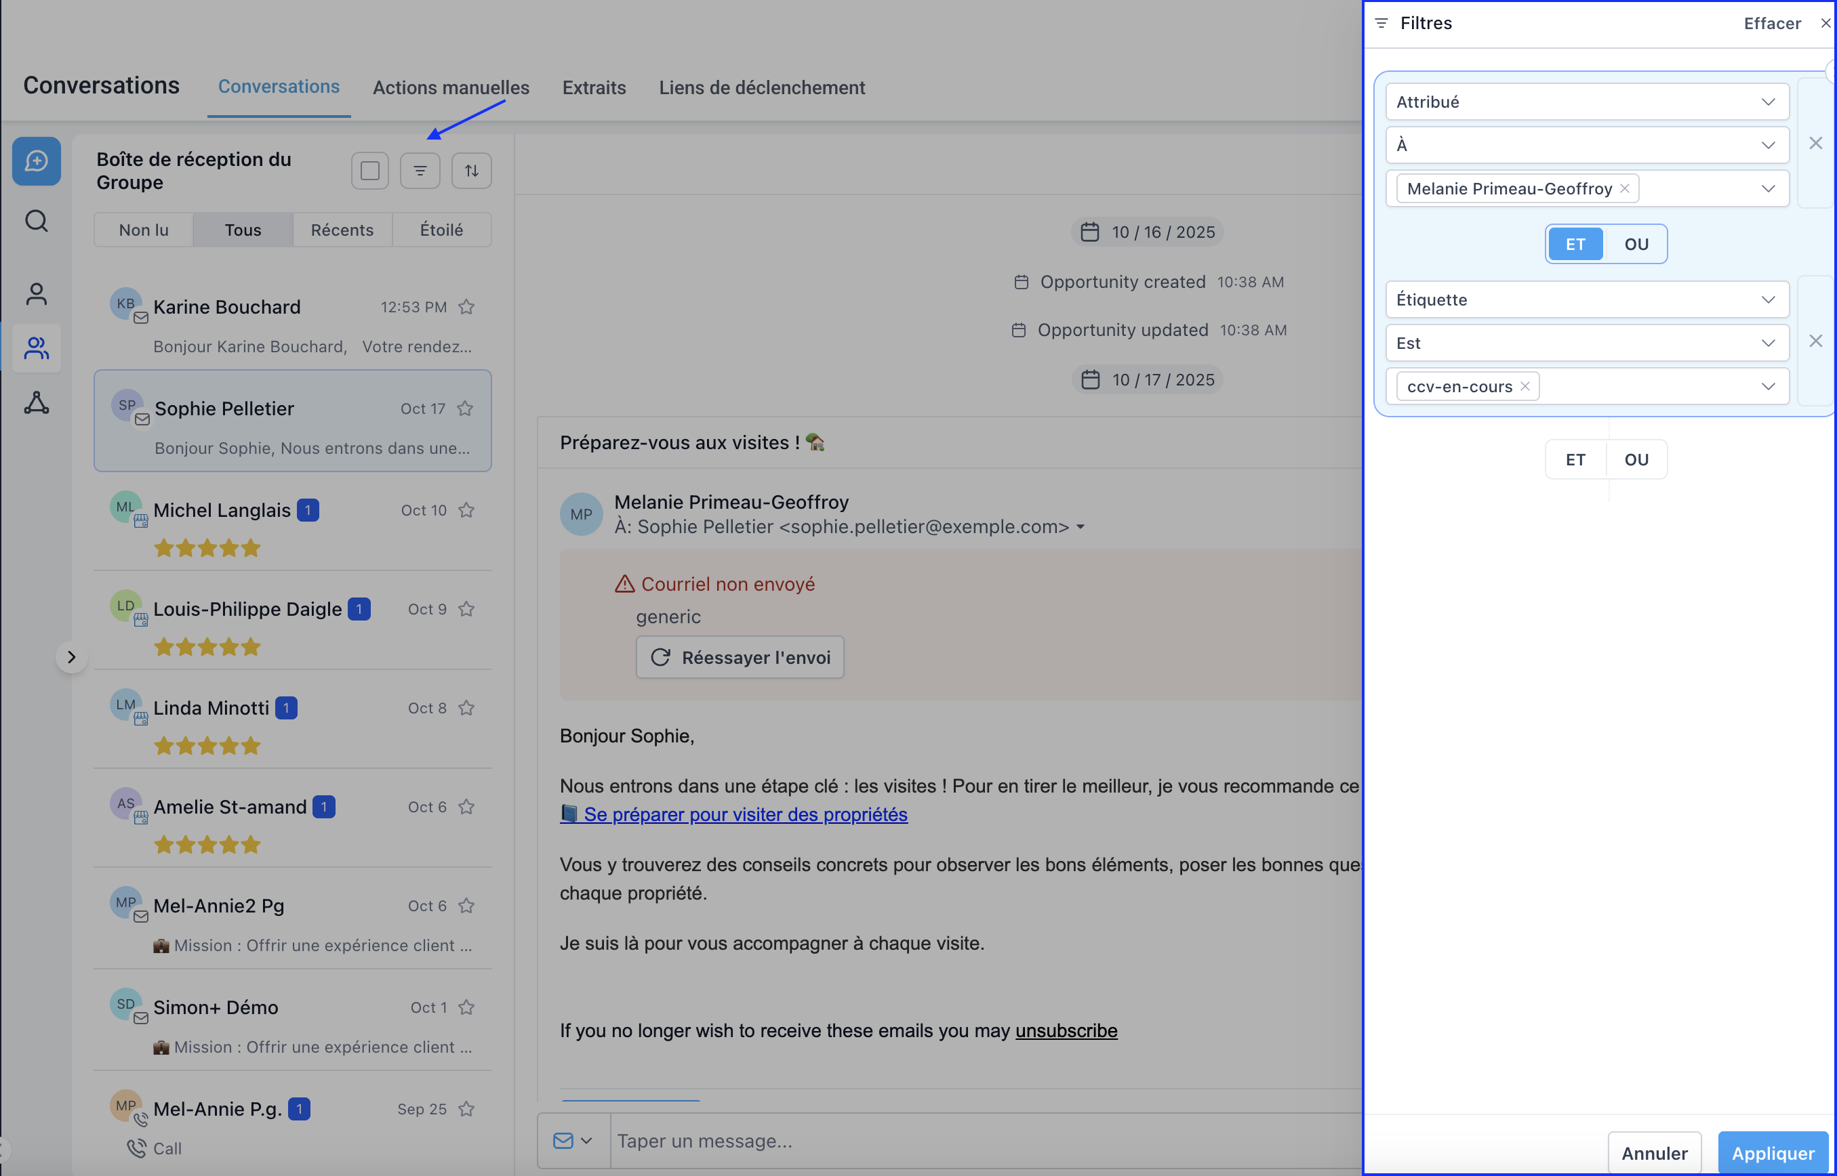Viewport: 1837px width, 1176px height.
Task: Tick the select-all conversations checkbox
Action: 370,170
